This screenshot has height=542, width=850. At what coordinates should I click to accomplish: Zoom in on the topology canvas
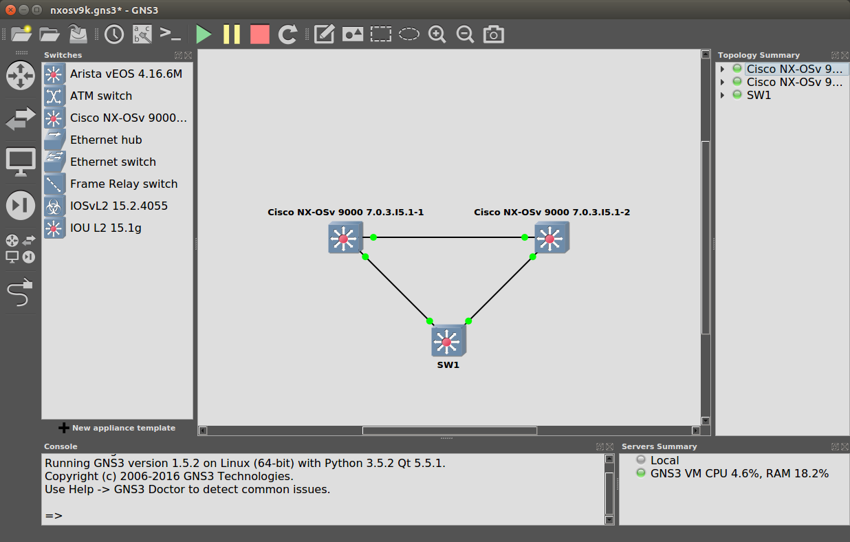click(437, 33)
